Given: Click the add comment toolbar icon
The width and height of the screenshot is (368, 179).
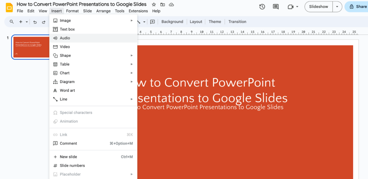Looking at the screenshot, I should click(x=152, y=22).
